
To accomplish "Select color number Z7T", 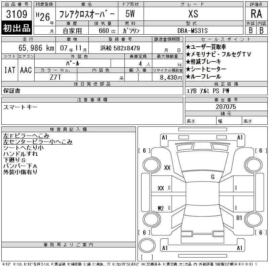I will click(55, 77).
